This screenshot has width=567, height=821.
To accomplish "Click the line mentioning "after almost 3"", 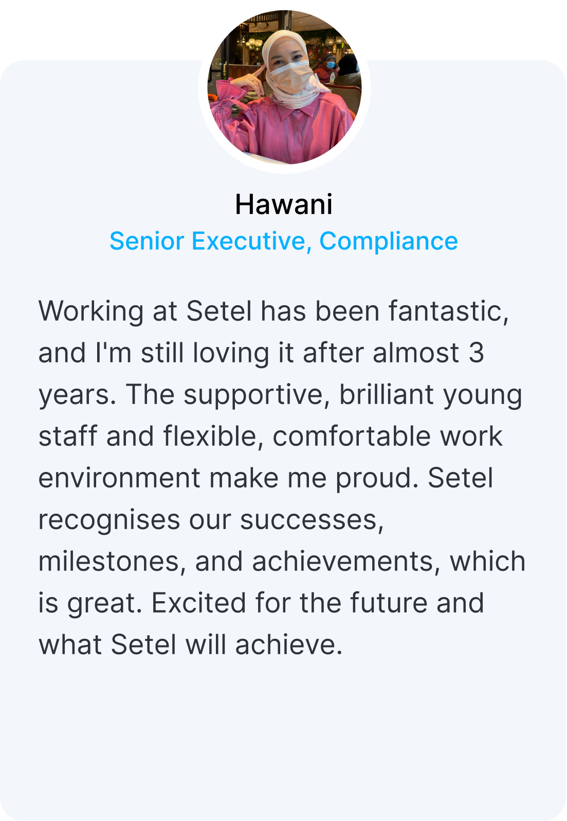I will pos(262,353).
